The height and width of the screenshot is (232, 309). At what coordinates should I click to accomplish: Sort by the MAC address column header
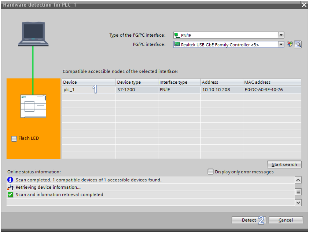click(x=272, y=82)
